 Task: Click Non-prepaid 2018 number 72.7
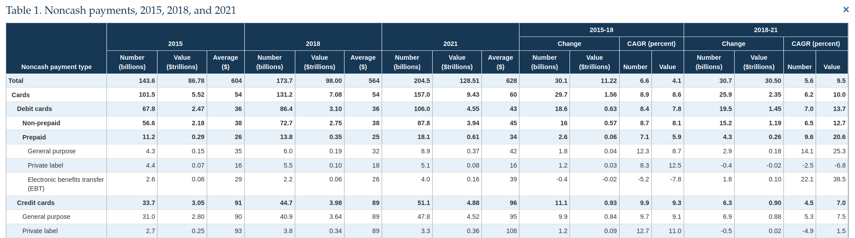[x=286, y=123]
